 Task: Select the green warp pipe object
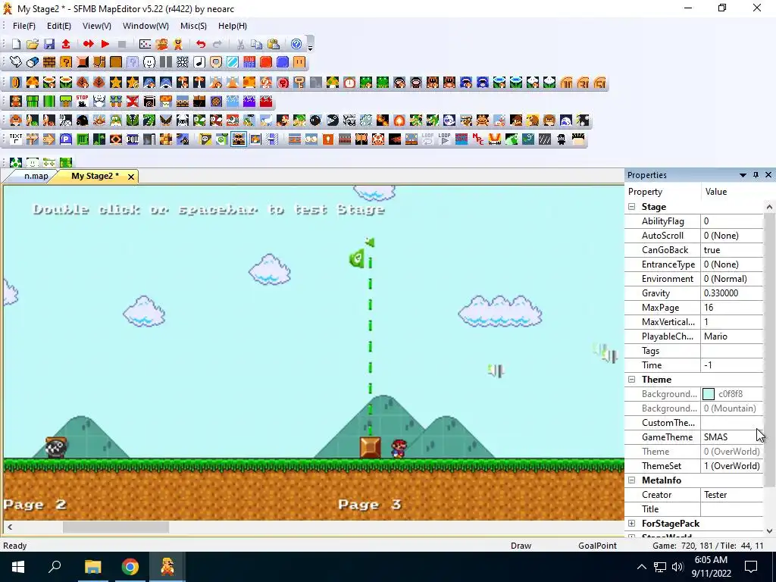(x=32, y=102)
